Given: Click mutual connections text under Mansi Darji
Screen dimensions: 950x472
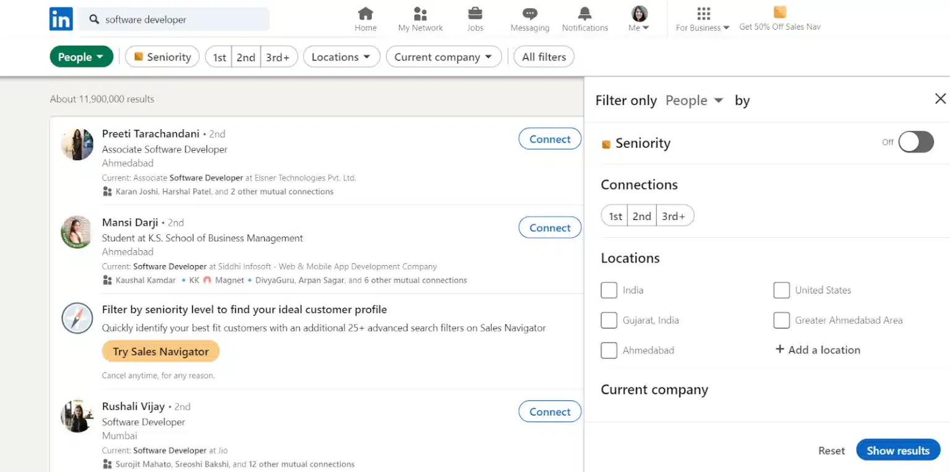Looking at the screenshot, I should click(x=291, y=280).
